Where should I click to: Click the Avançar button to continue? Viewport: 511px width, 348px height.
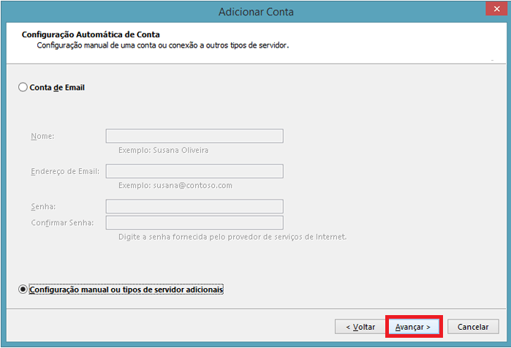(413, 326)
